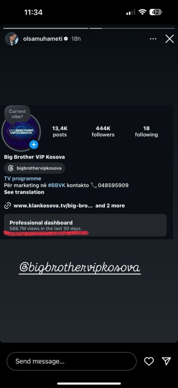Open the three-dot story options menu
This screenshot has width=178, height=388.
153,39
